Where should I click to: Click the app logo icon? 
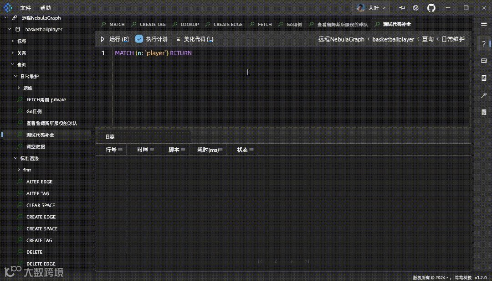pos(8,8)
